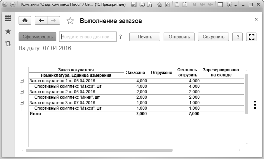Navigate back with left arrow button
The height and width of the screenshot is (159, 264).
coord(41,21)
